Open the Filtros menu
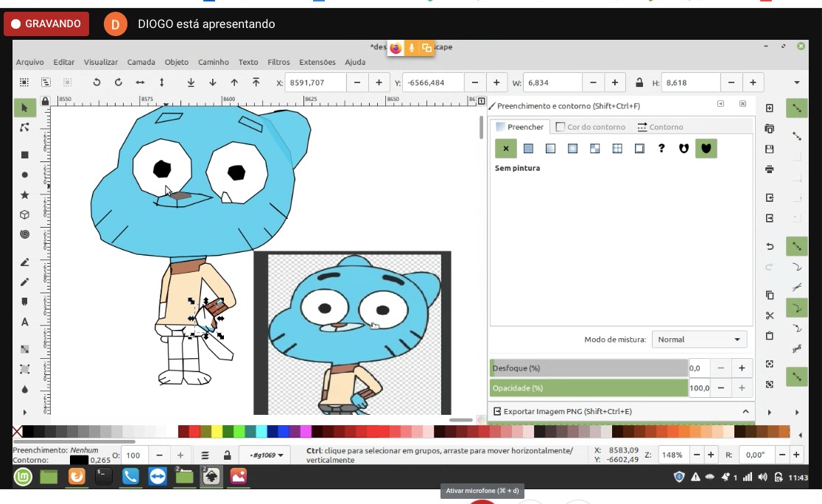Image resolution: width=822 pixels, height=504 pixels. [x=278, y=62]
